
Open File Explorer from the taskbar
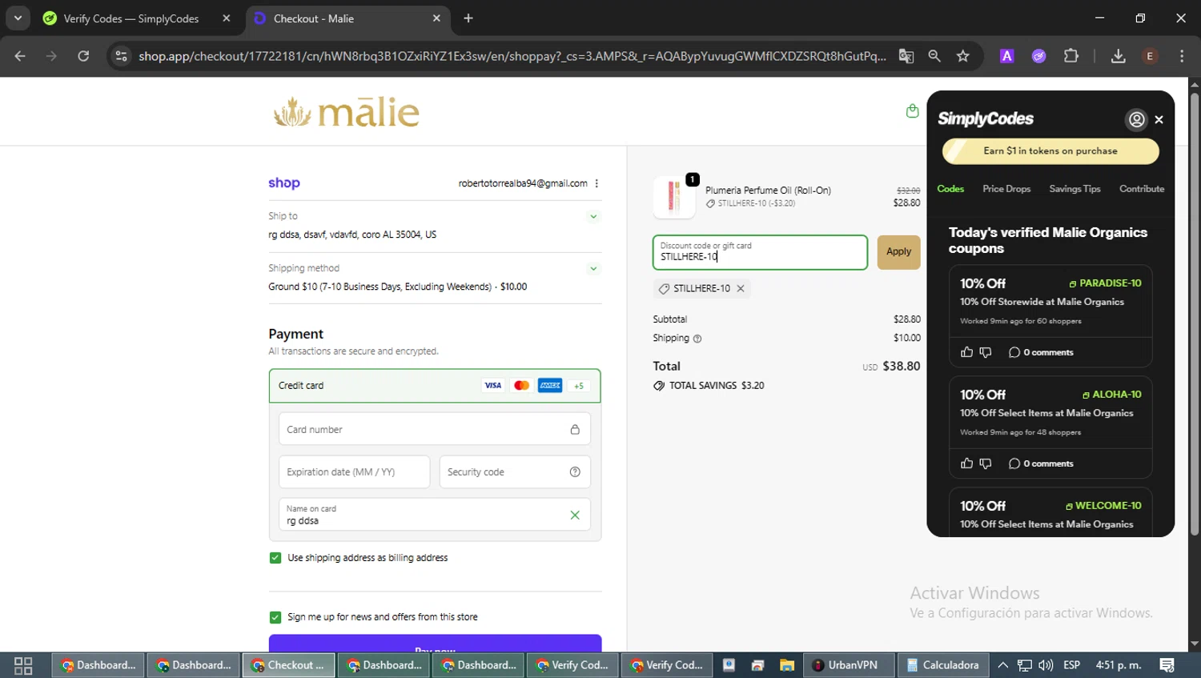click(787, 665)
